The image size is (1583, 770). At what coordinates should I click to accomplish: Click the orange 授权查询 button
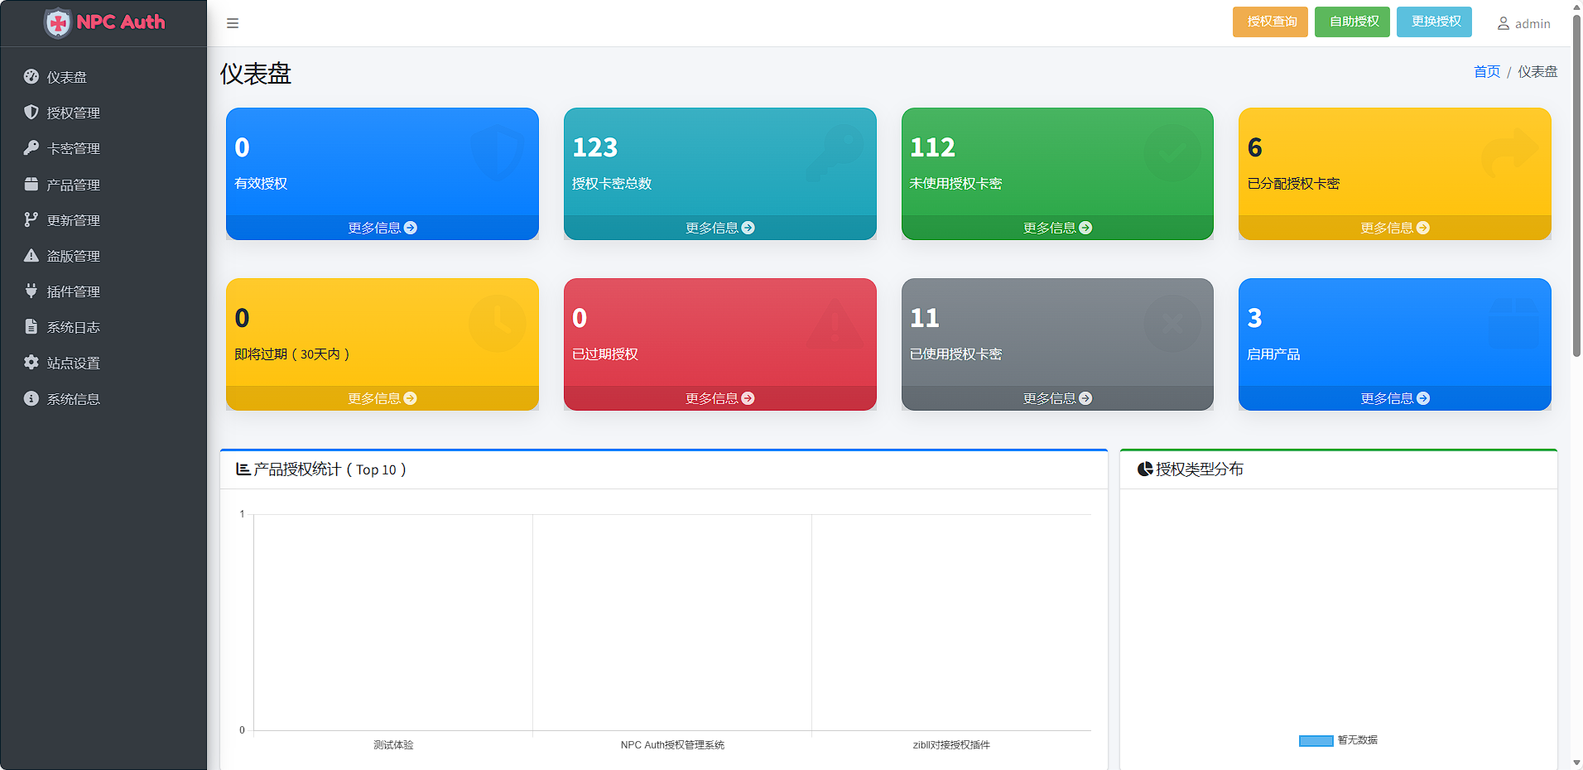[x=1270, y=22]
